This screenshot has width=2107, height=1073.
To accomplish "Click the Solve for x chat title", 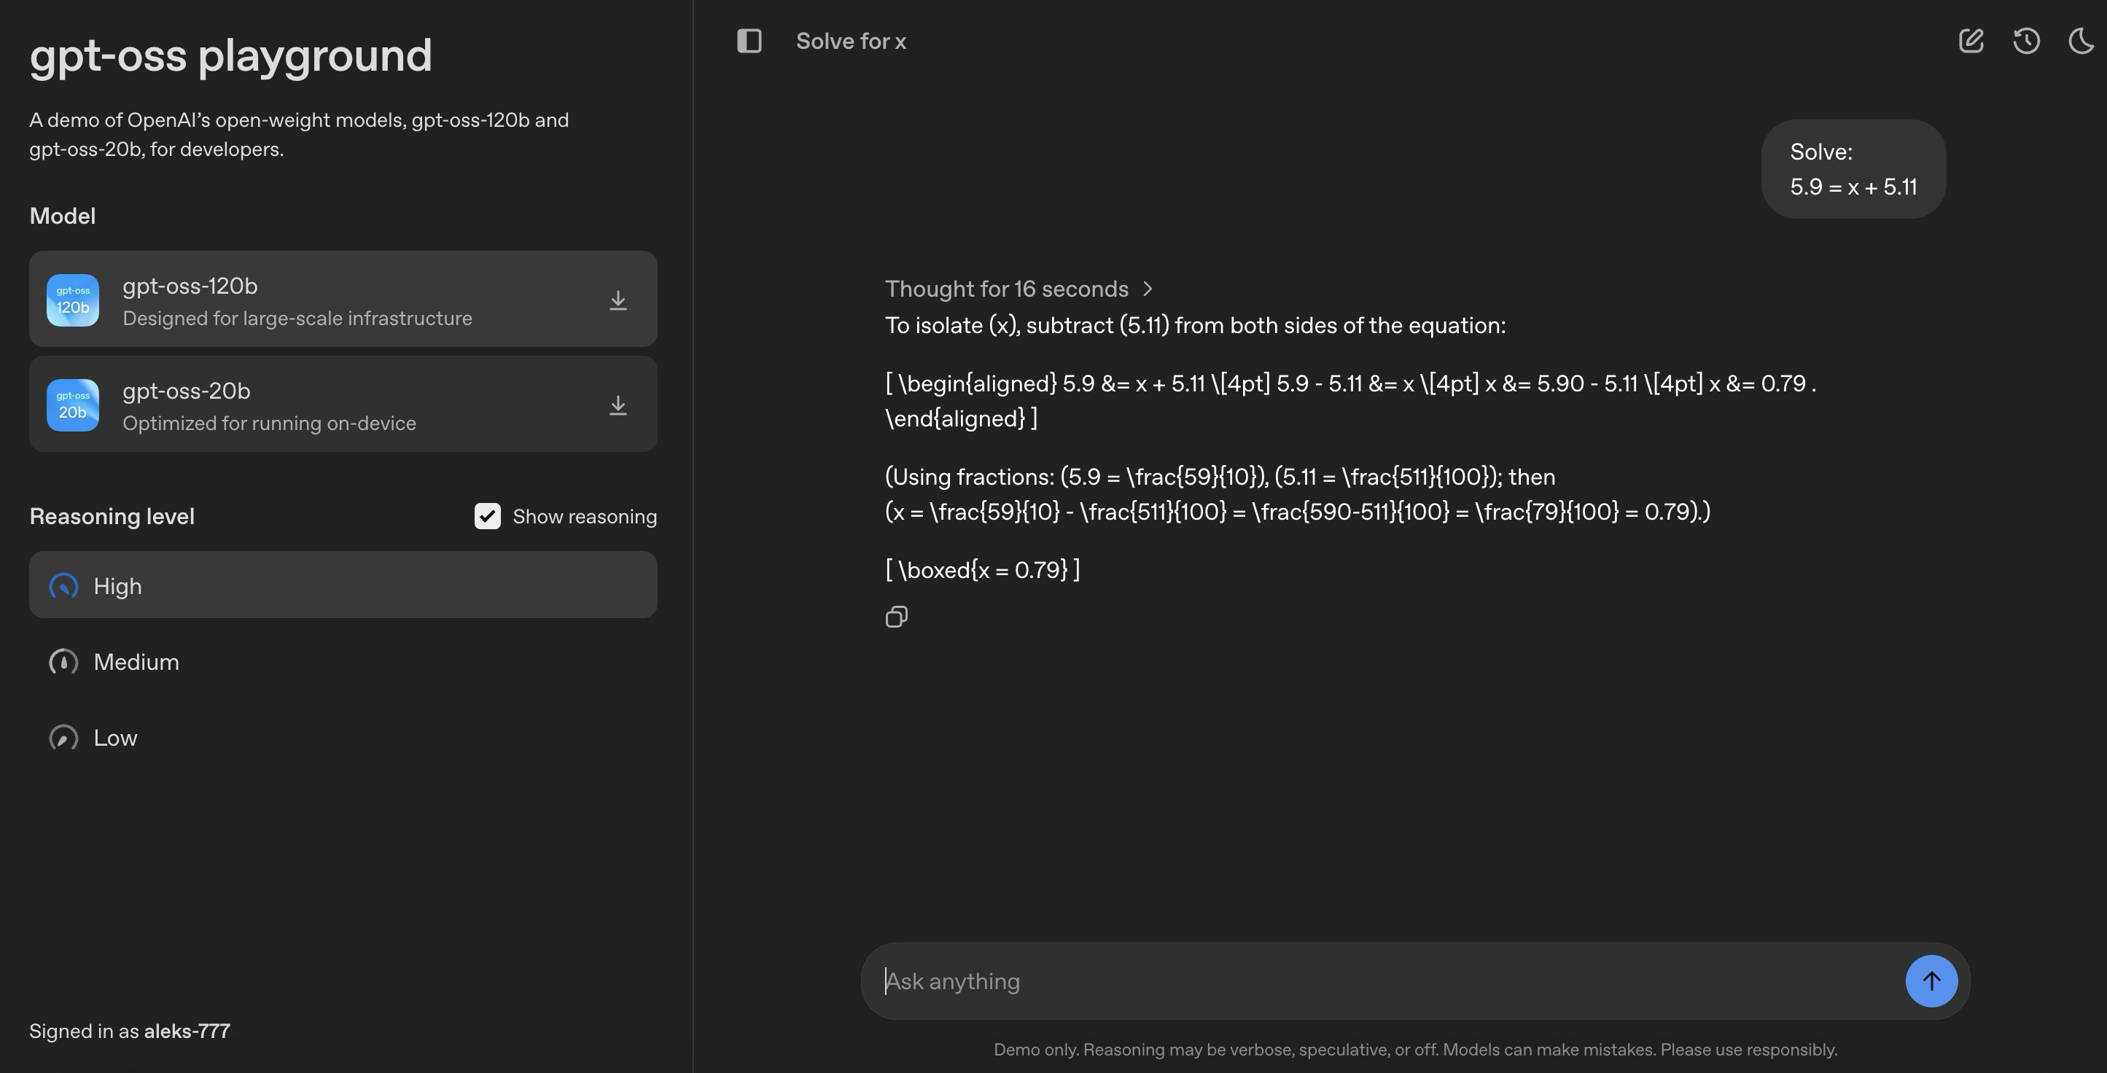I will click(x=851, y=41).
